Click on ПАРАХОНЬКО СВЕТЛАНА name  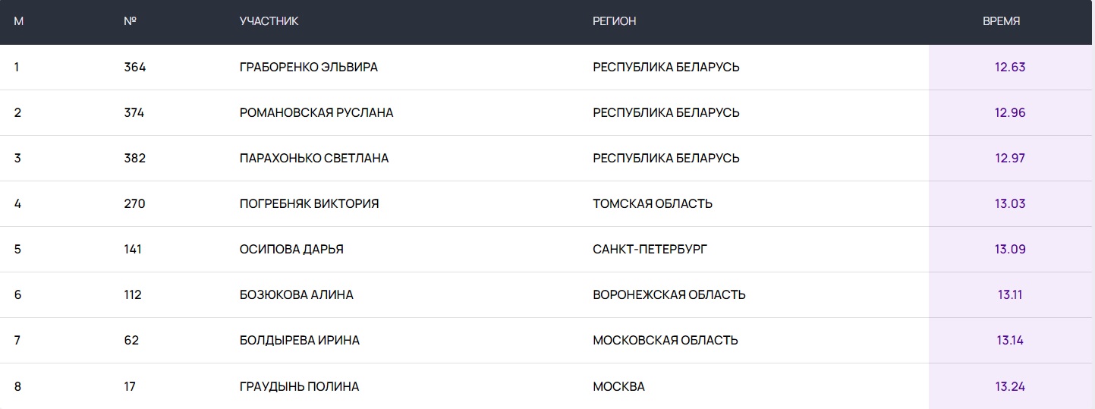(313, 158)
